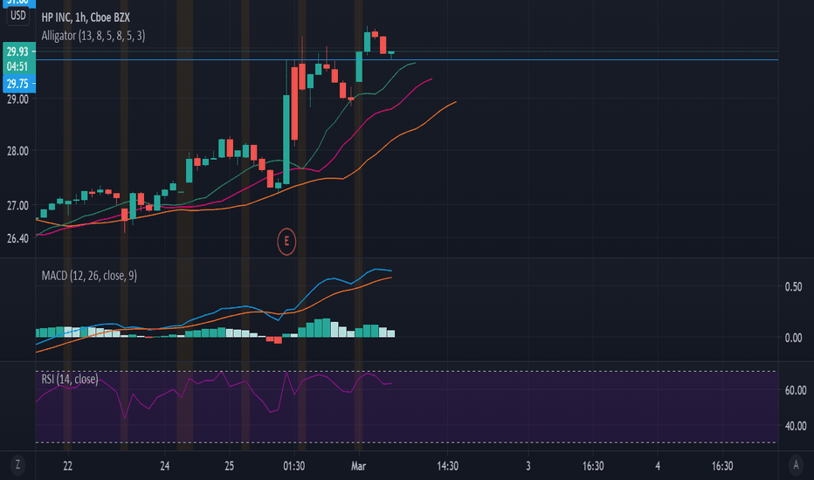Screen dimensions: 814x480
Task: Click the 01:30 time axis label
Action: tap(293, 466)
